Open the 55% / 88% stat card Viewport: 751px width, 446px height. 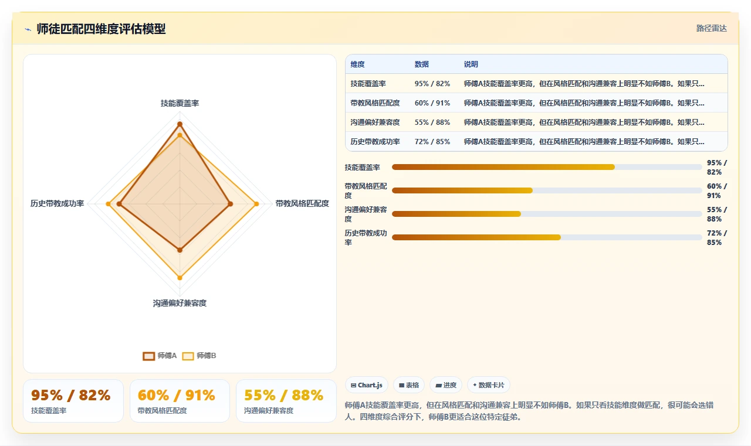(286, 401)
